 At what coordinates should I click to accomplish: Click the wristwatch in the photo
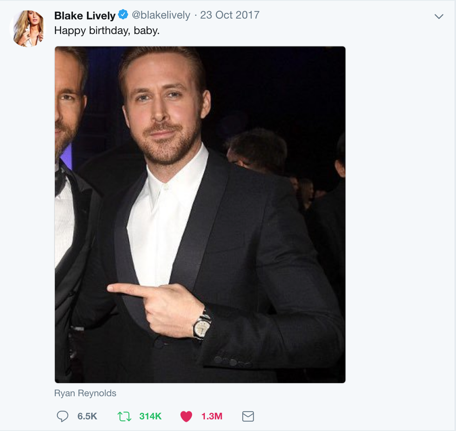202,325
